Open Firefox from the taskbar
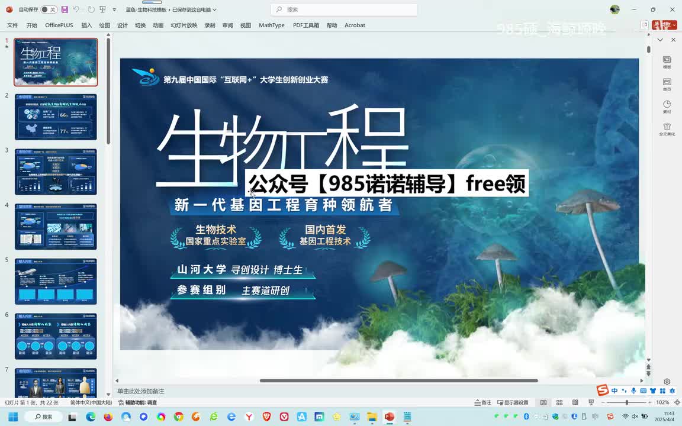Screen dimensions: 682x426 coord(108,417)
